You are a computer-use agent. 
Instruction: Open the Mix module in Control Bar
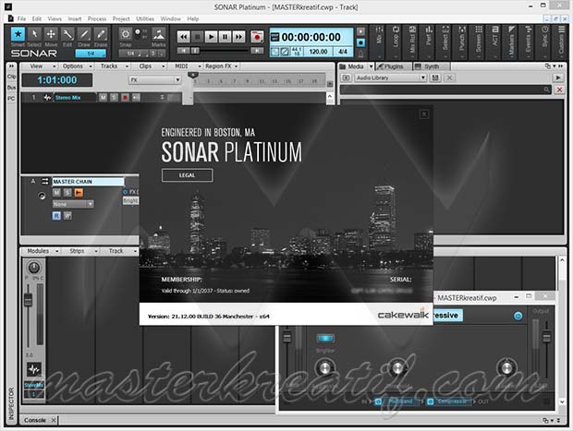tap(379, 41)
